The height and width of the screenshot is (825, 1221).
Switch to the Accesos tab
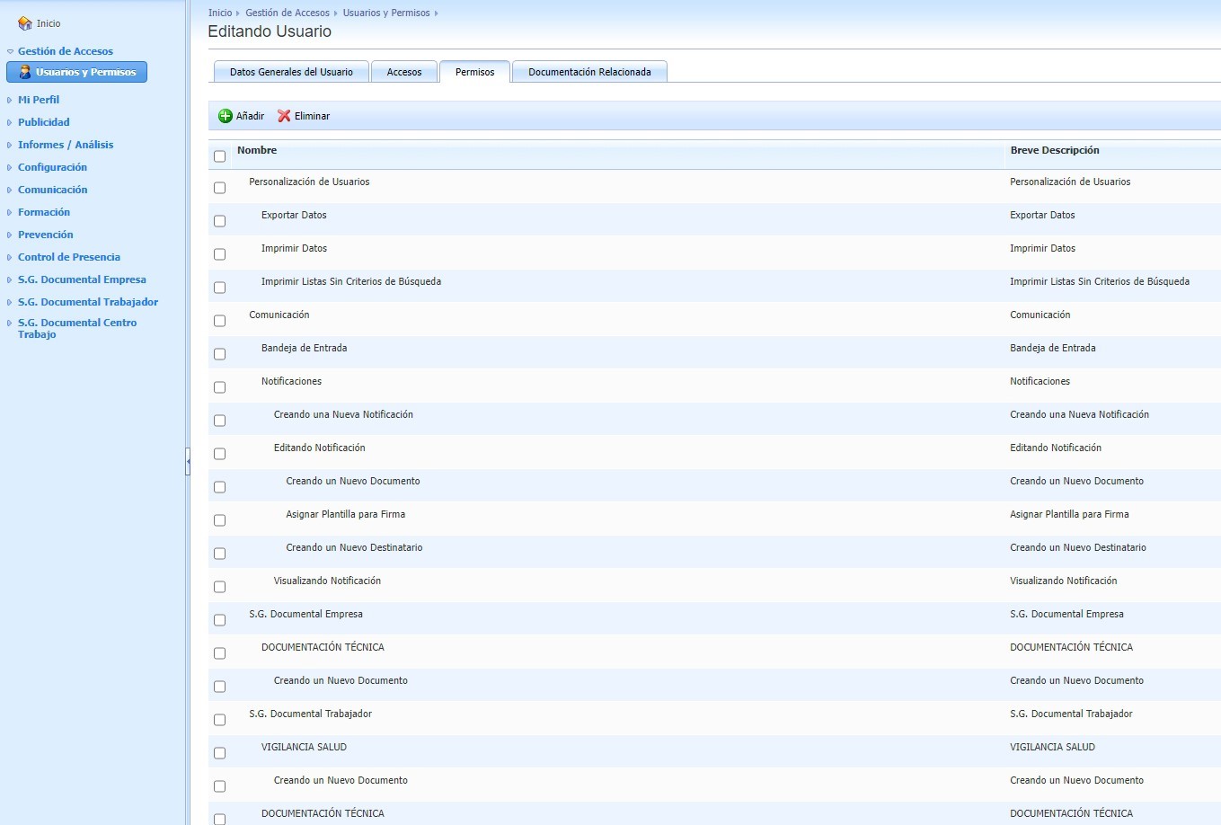[x=404, y=72]
